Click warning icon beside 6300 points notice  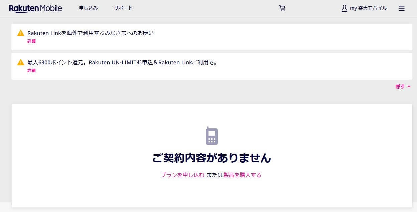[x=21, y=62]
